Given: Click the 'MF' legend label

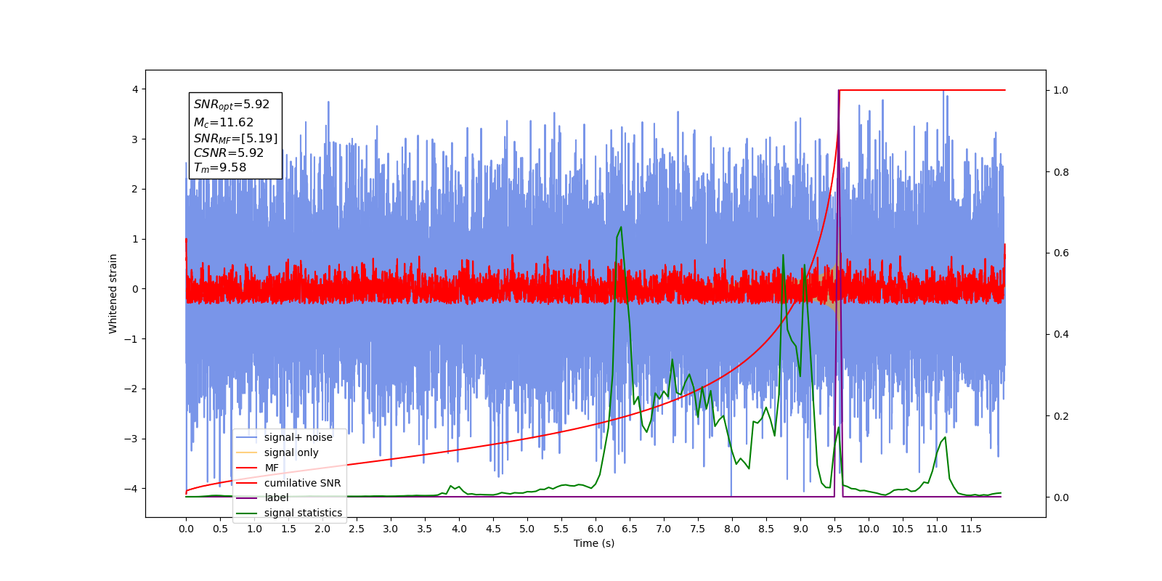Looking at the screenshot, I should [x=272, y=468].
